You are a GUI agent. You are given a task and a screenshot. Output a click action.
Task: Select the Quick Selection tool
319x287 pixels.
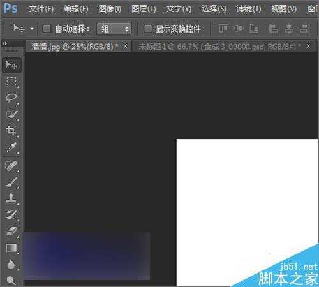pos(11,115)
